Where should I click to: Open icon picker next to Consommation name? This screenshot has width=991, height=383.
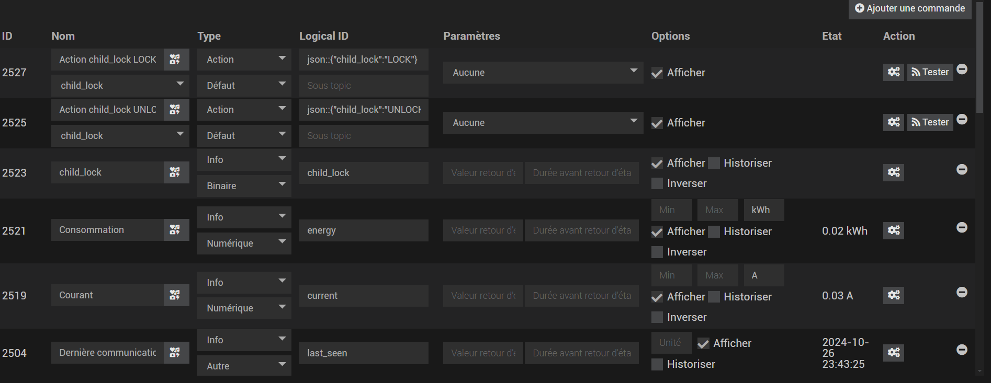[175, 230]
